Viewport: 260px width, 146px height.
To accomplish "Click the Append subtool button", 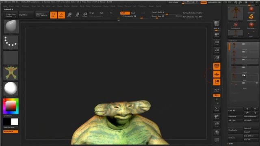I will 251,128.
